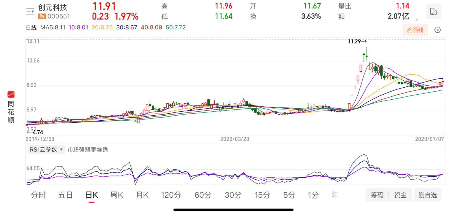Switch to 60分 chart period
This screenshot has height=215, width=467.
click(203, 195)
